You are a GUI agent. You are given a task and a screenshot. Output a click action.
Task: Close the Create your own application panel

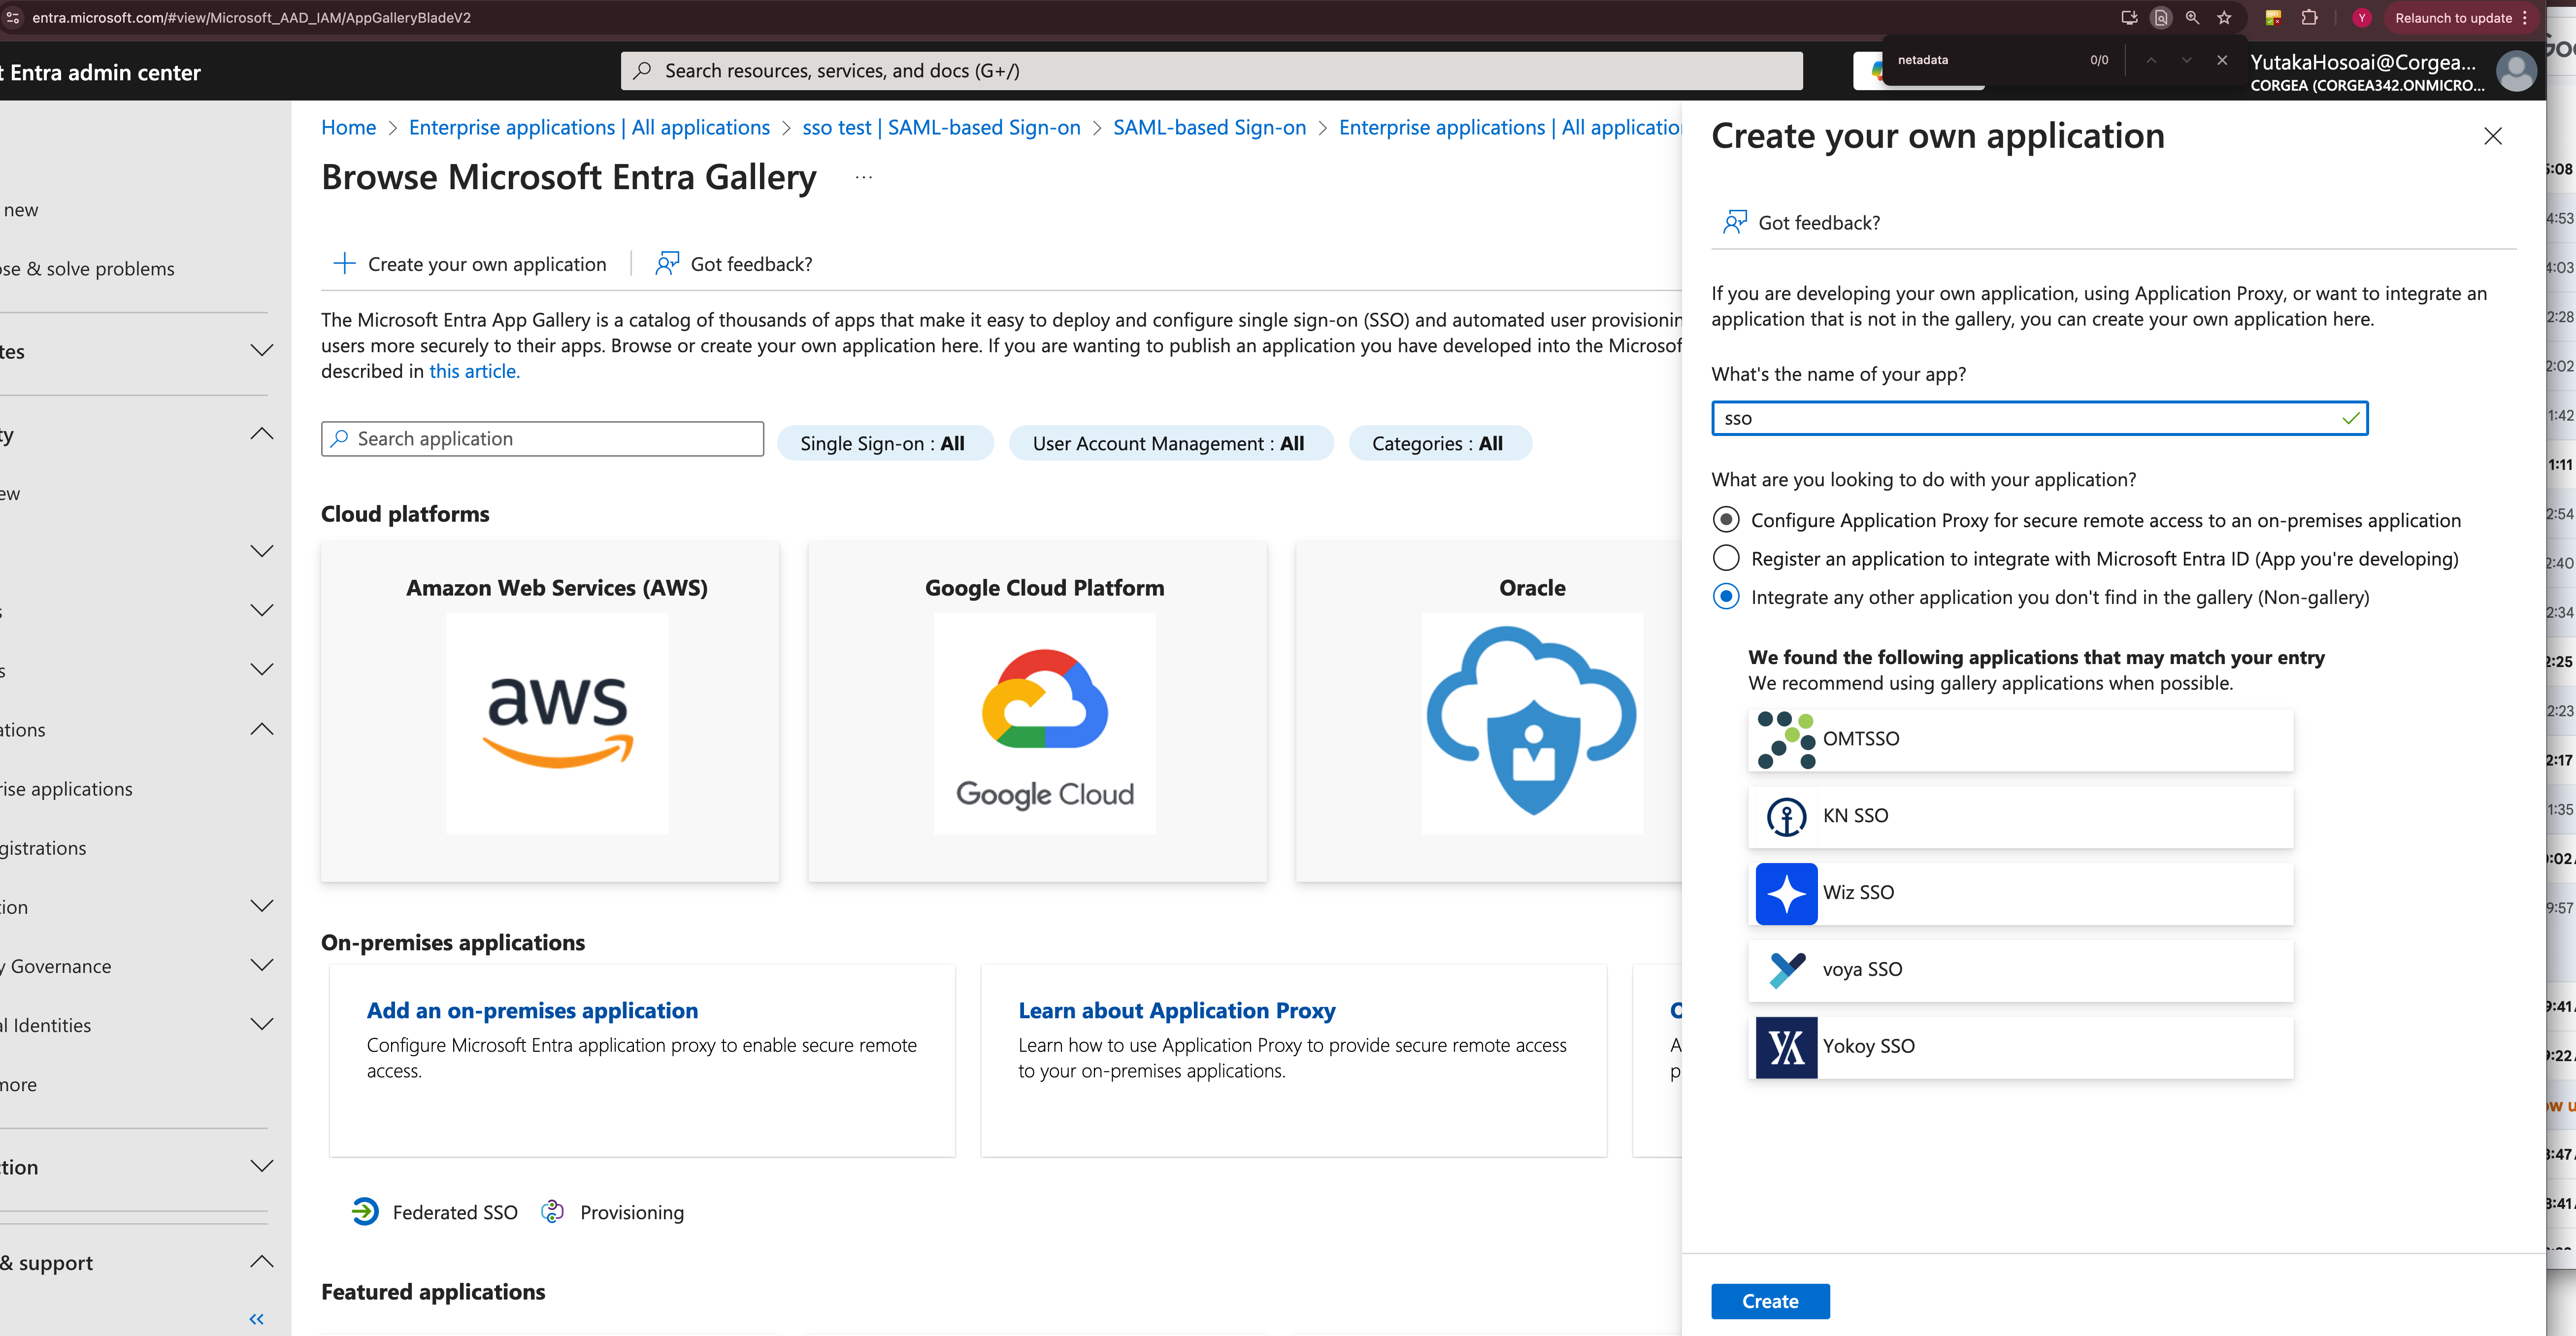[x=2493, y=136]
